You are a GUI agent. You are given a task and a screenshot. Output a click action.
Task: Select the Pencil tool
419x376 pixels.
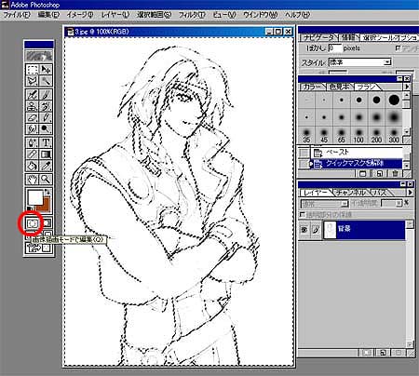(46, 117)
